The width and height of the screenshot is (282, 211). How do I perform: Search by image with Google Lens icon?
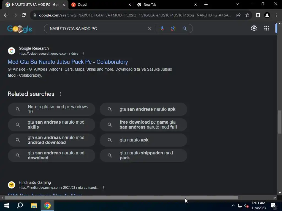click(173, 29)
